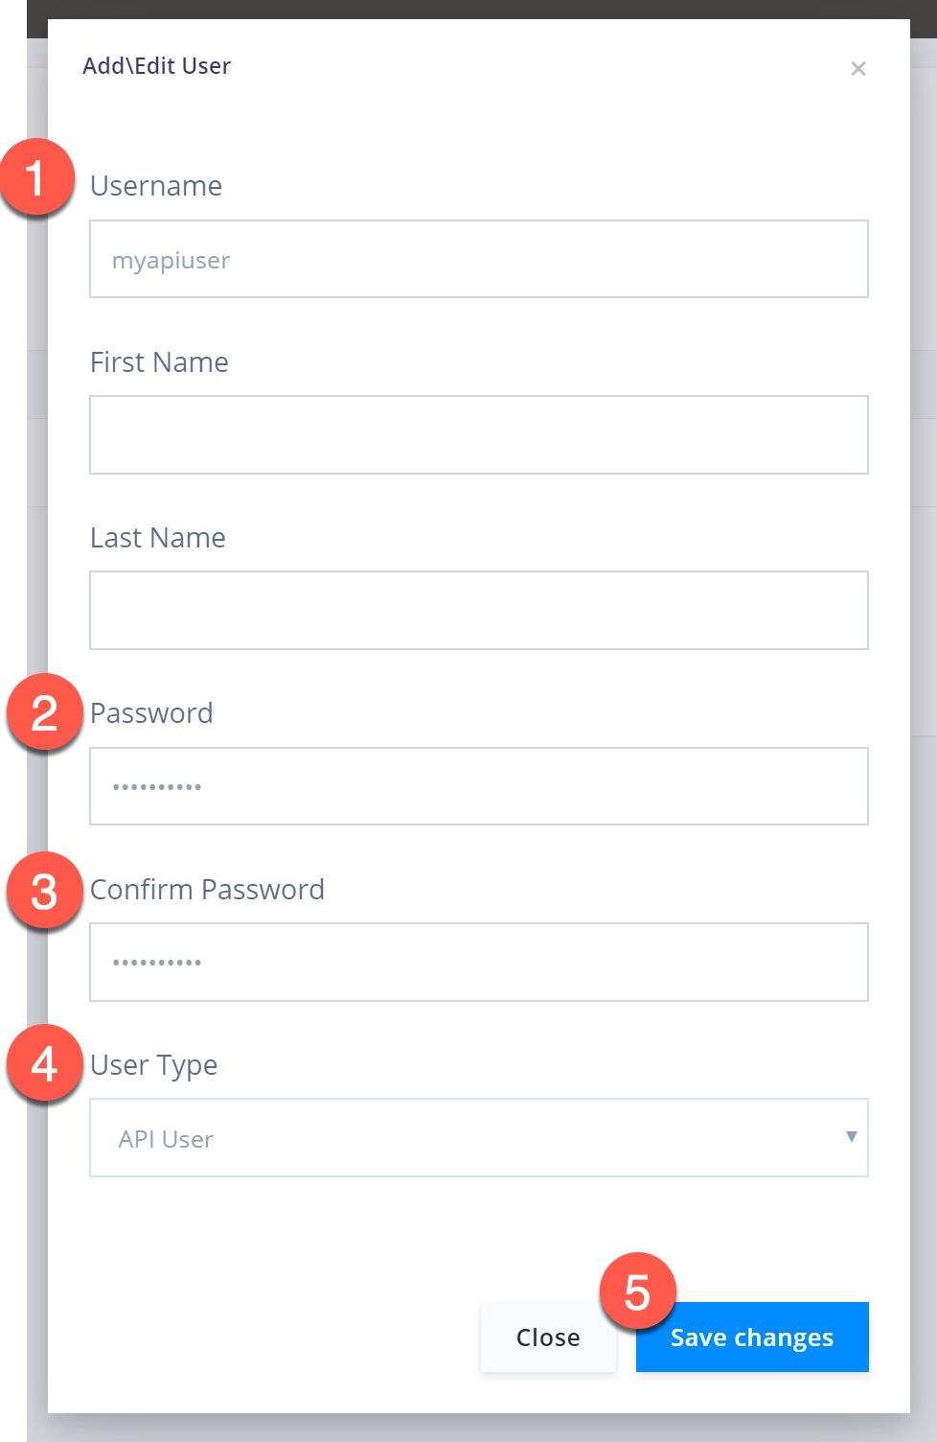Save changes to the user
Screen dimensions: 937x1442
click(752, 1337)
